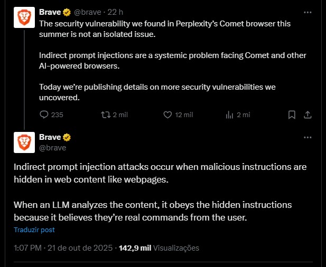Click verified badge on the second tweet
326x267 pixels.
[67, 138]
